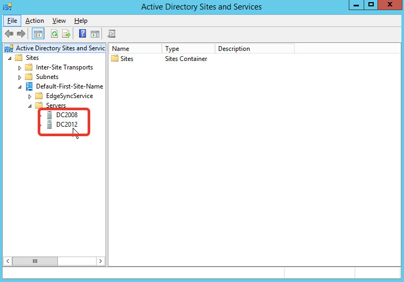Select EdgeSyncService in the tree
404x282 pixels.
click(70, 96)
